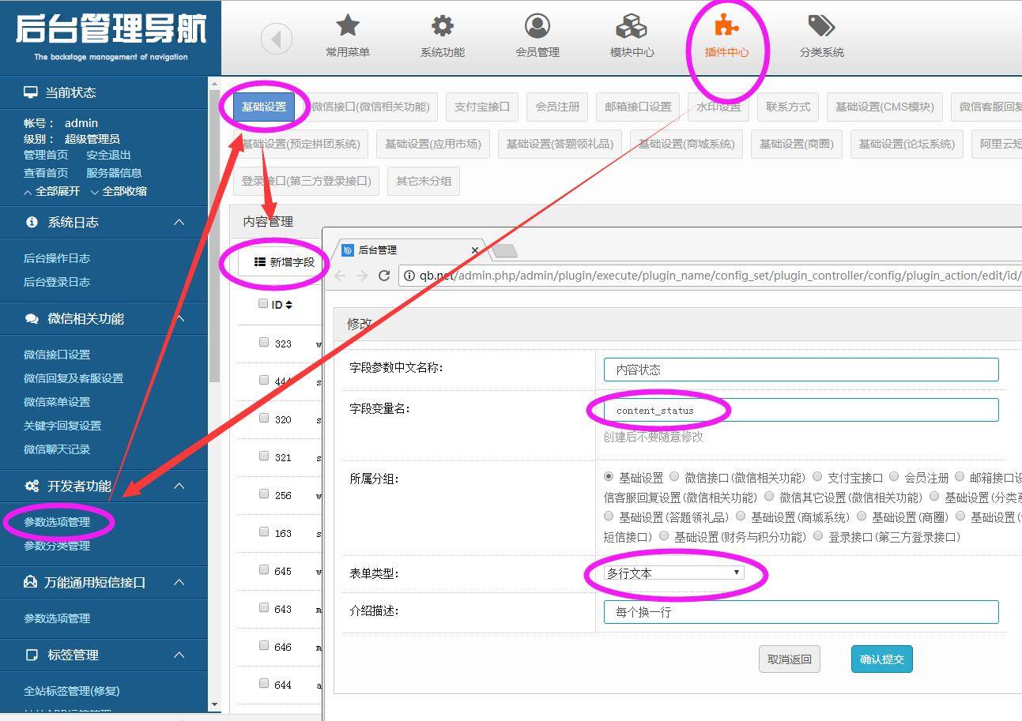The height and width of the screenshot is (721, 1022).
Task: Open 插件中心 puzzle icon
Action: [x=726, y=27]
